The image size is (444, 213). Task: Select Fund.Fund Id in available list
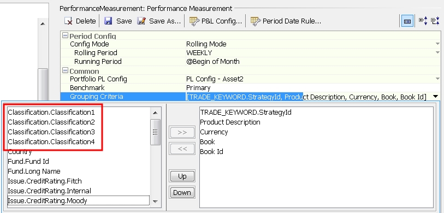[28, 162]
